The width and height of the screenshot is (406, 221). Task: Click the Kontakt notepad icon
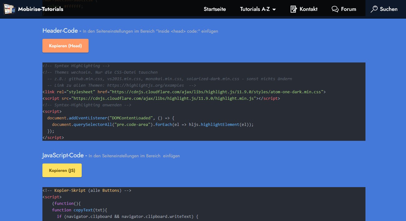pyautogui.click(x=293, y=9)
